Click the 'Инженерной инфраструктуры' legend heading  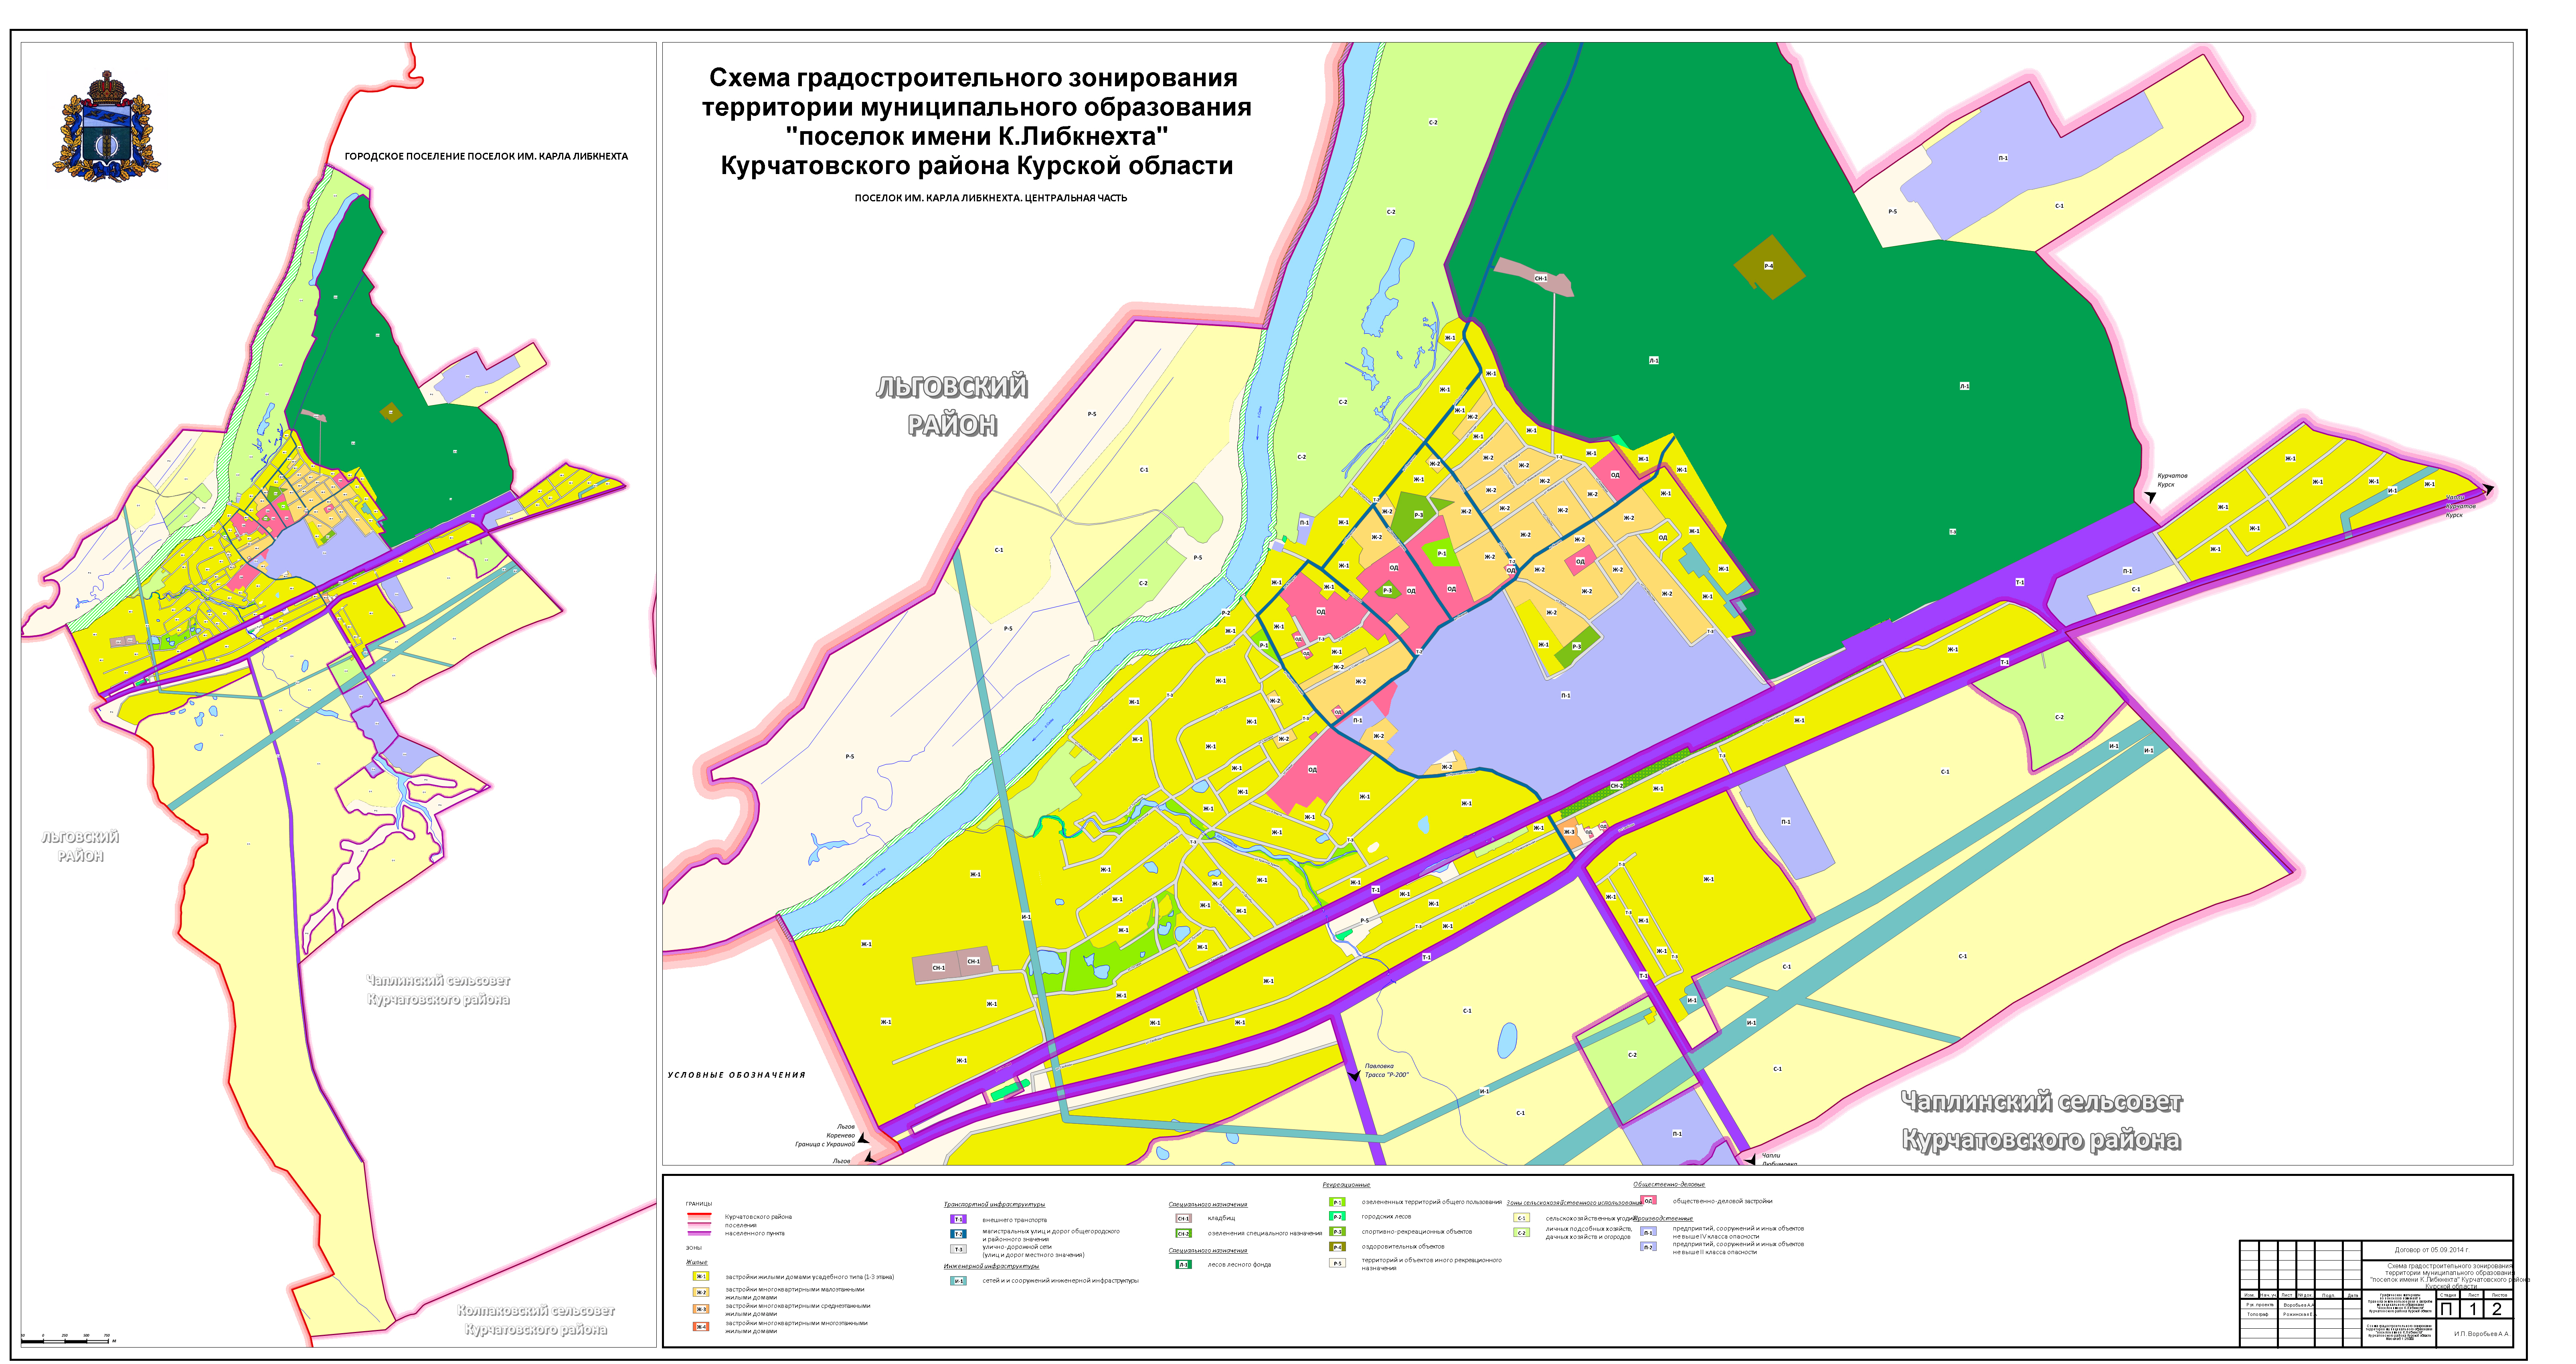[991, 1266]
